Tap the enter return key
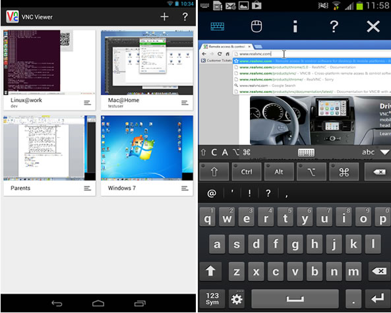Image resolution: width=391 pixels, height=313 pixels. [378, 299]
